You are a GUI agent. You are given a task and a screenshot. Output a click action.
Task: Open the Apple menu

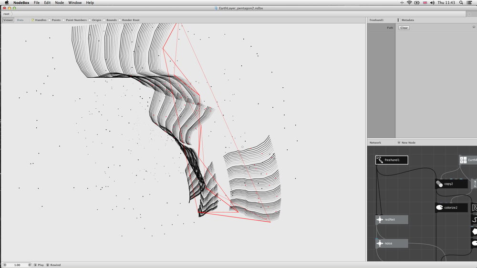[x=6, y=2]
